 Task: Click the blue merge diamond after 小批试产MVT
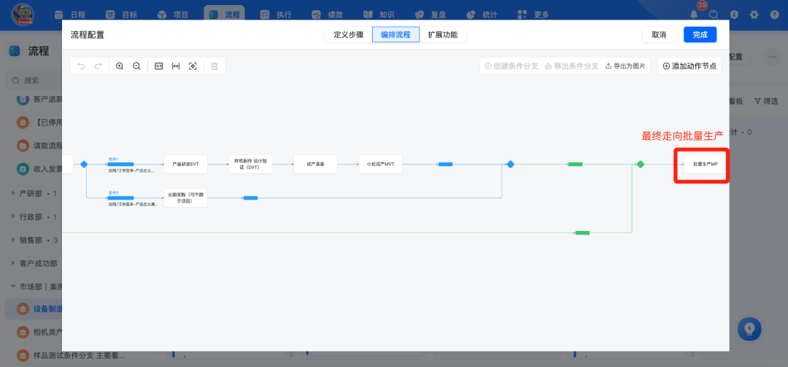(x=510, y=164)
